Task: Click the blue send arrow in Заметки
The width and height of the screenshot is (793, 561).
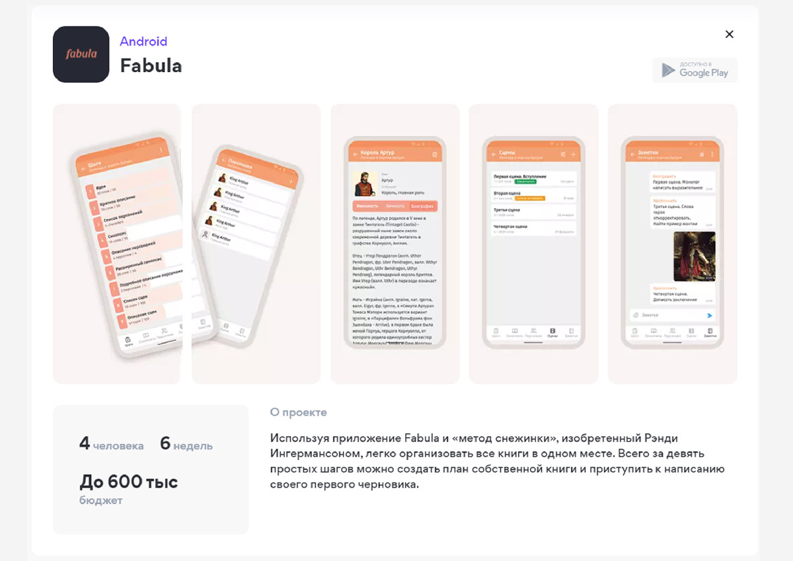Action: point(710,316)
